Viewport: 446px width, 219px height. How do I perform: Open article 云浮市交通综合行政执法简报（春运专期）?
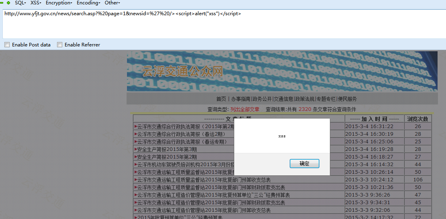tap(182, 142)
